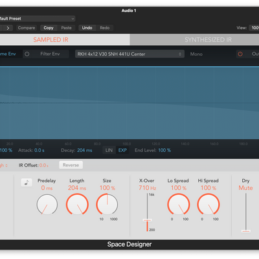Select EXP decay mode

[x=122, y=150]
